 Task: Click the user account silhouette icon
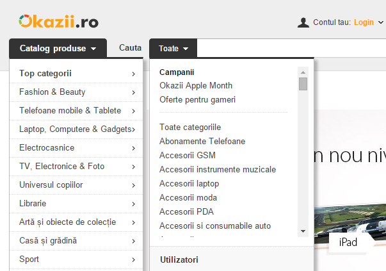(303, 22)
